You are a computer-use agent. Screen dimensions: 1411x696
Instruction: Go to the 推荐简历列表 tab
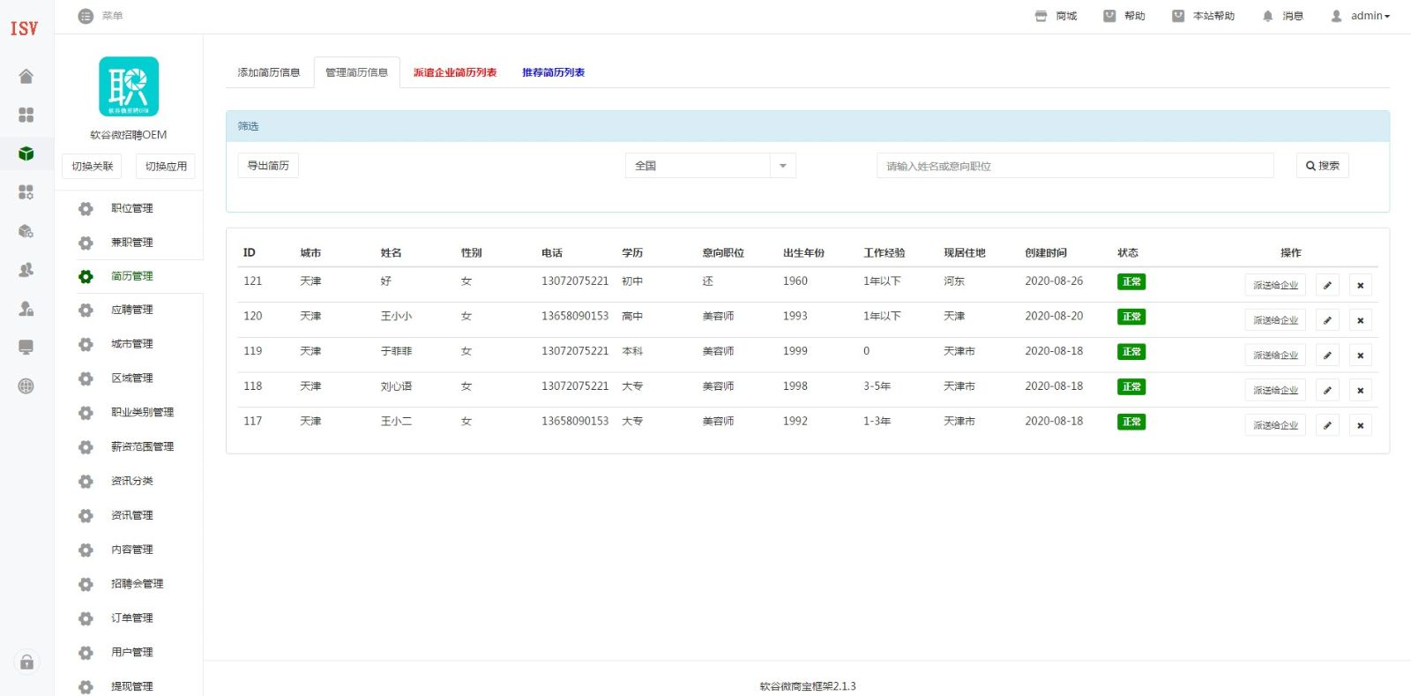click(x=554, y=72)
